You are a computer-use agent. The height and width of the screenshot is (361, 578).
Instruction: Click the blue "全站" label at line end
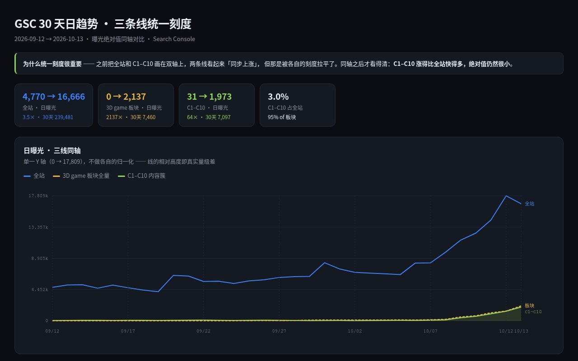pos(530,204)
